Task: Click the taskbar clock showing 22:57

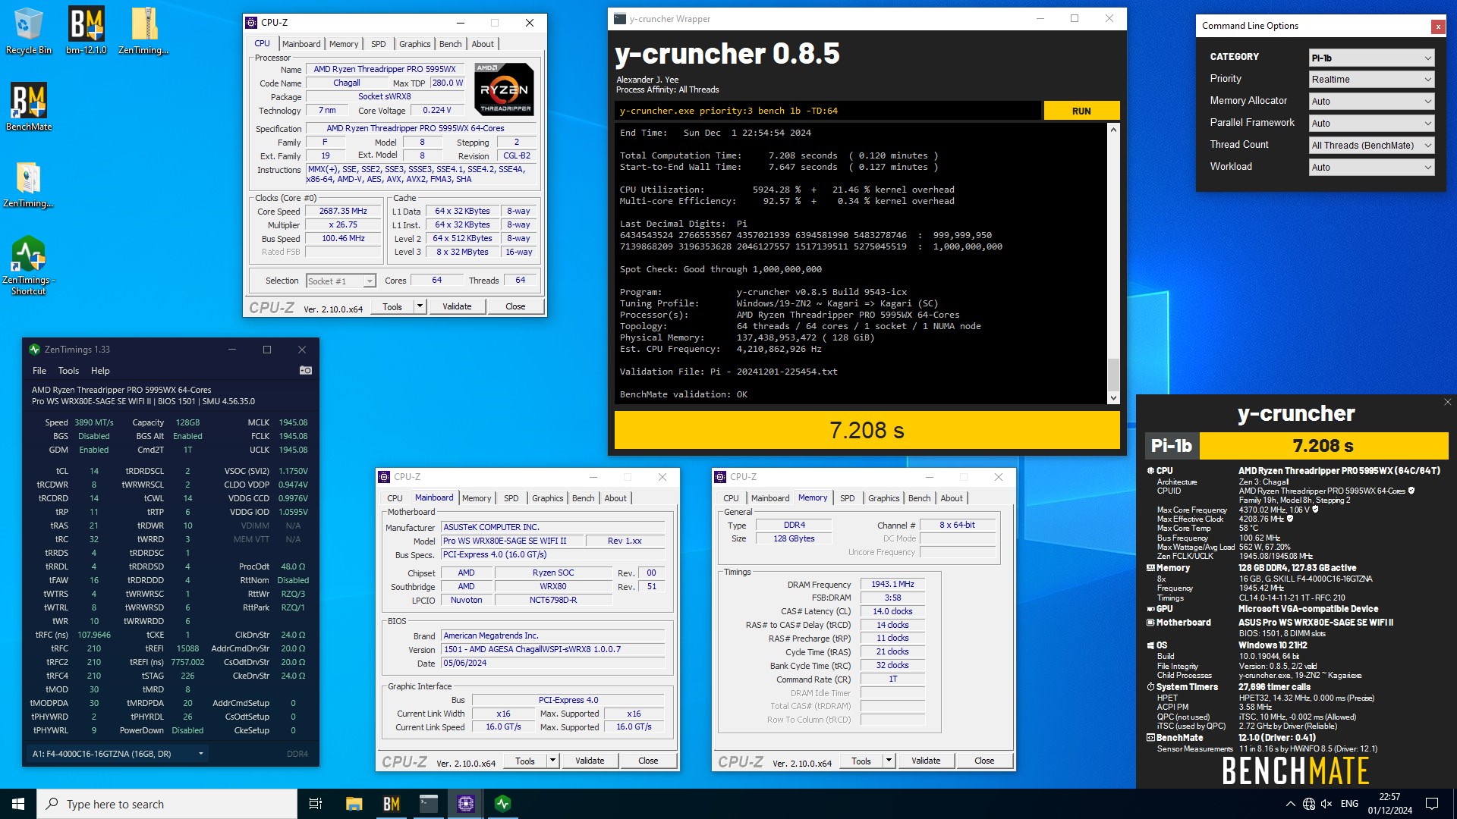Action: click(1389, 804)
